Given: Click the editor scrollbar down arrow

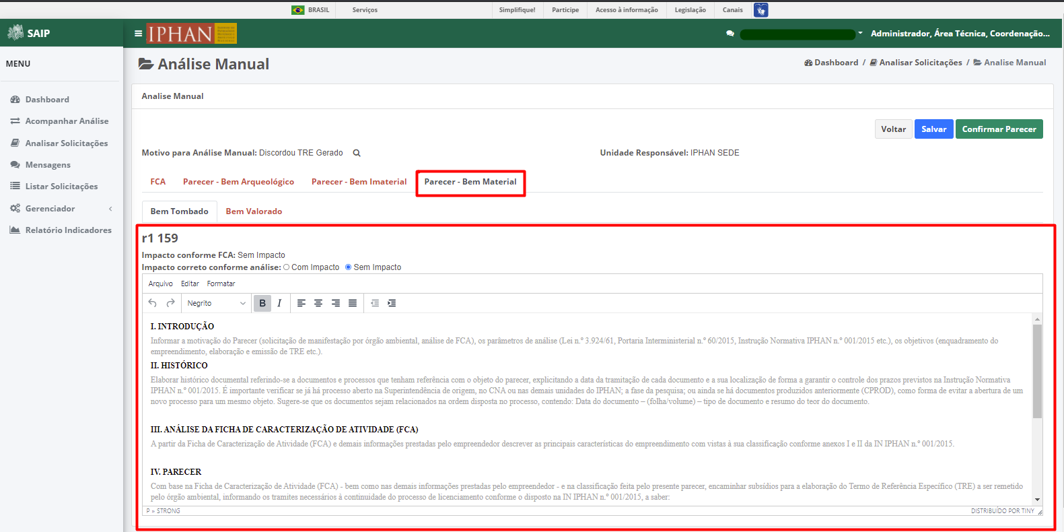Looking at the screenshot, I should (1037, 500).
